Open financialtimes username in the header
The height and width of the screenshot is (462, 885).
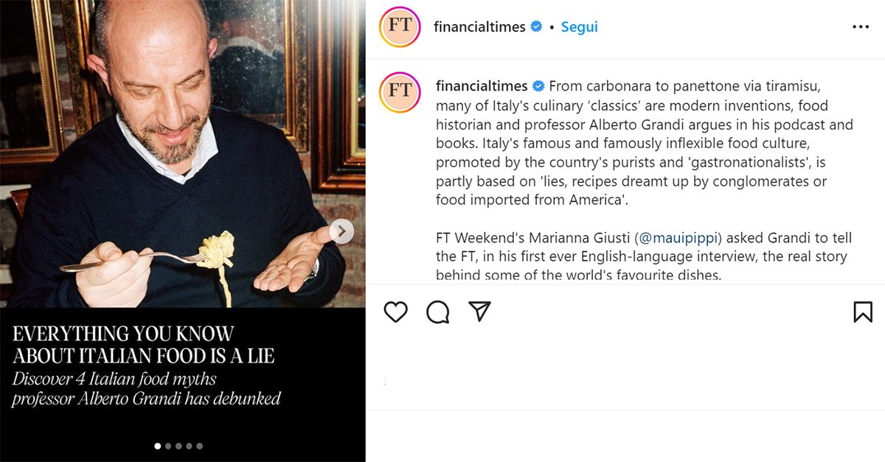(x=479, y=27)
